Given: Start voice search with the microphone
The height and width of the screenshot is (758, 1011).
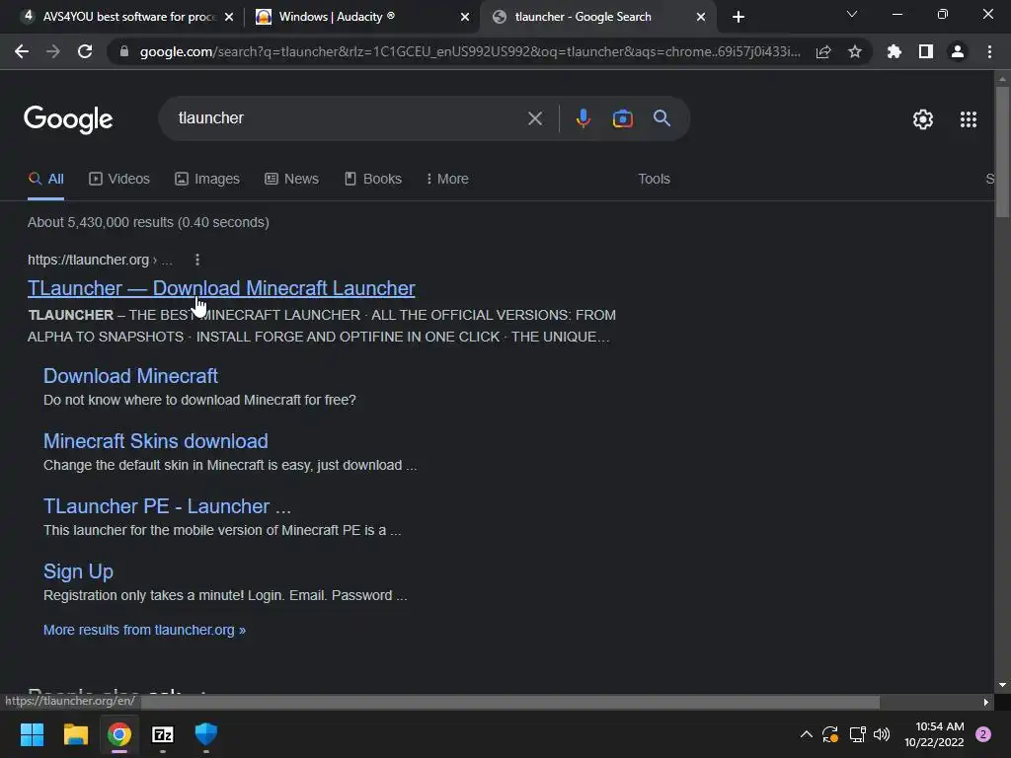Looking at the screenshot, I should tap(583, 118).
